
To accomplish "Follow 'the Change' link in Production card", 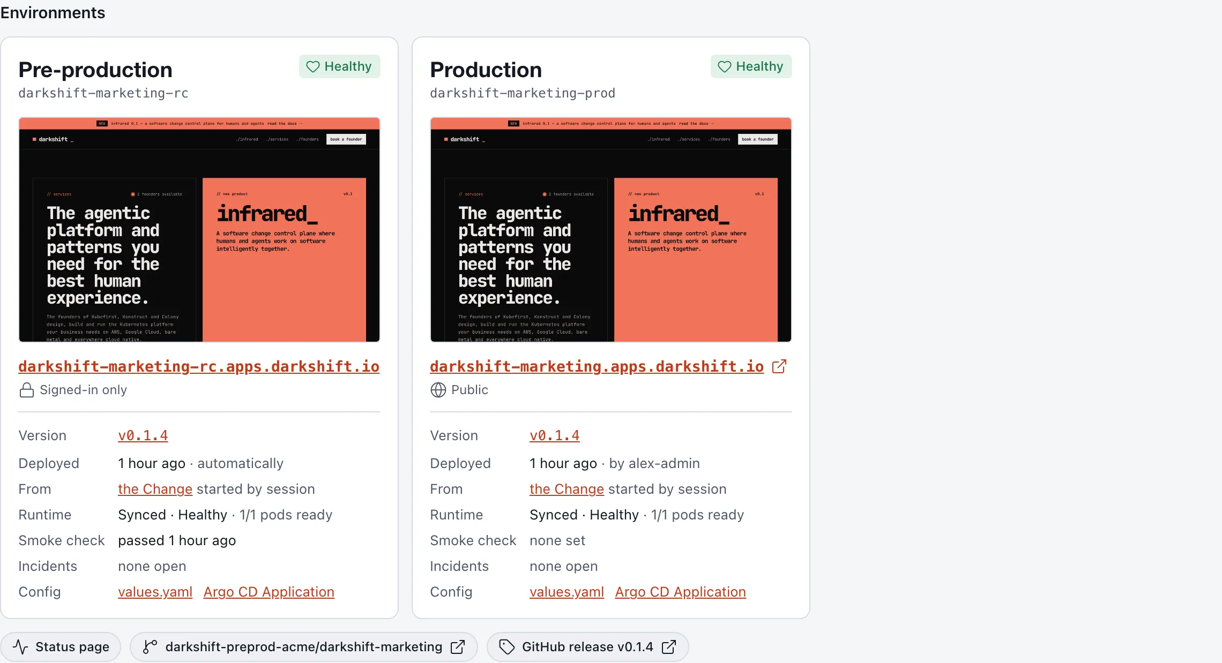I will click(x=567, y=489).
